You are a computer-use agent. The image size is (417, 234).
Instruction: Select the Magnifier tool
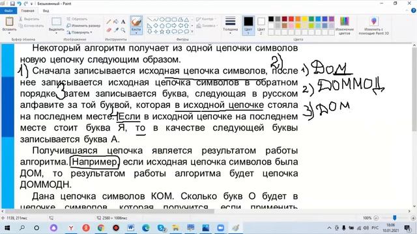123,31
